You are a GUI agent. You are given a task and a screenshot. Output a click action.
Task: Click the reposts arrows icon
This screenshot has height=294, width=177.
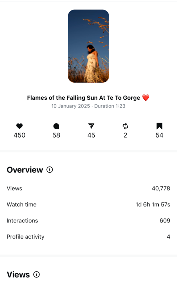click(125, 126)
